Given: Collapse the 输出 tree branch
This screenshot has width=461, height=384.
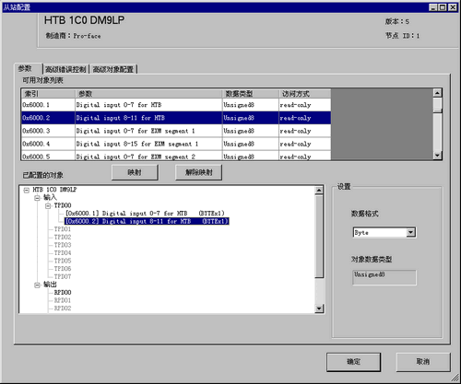Looking at the screenshot, I should [x=37, y=285].
